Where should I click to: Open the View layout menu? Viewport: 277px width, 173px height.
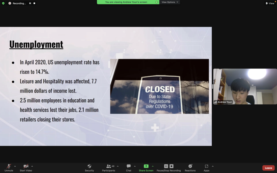tap(270, 3)
